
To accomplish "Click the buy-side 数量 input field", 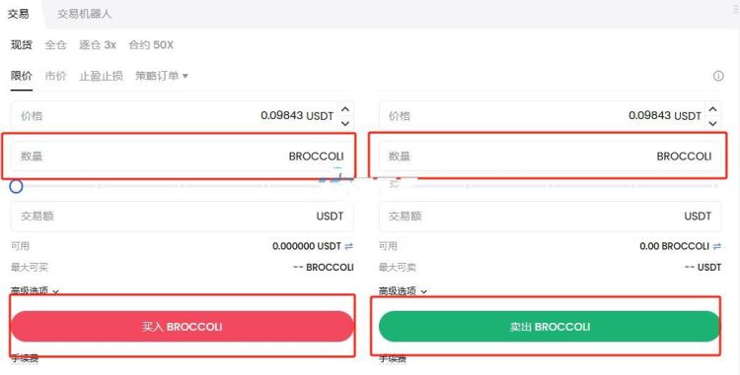I will coord(183,156).
